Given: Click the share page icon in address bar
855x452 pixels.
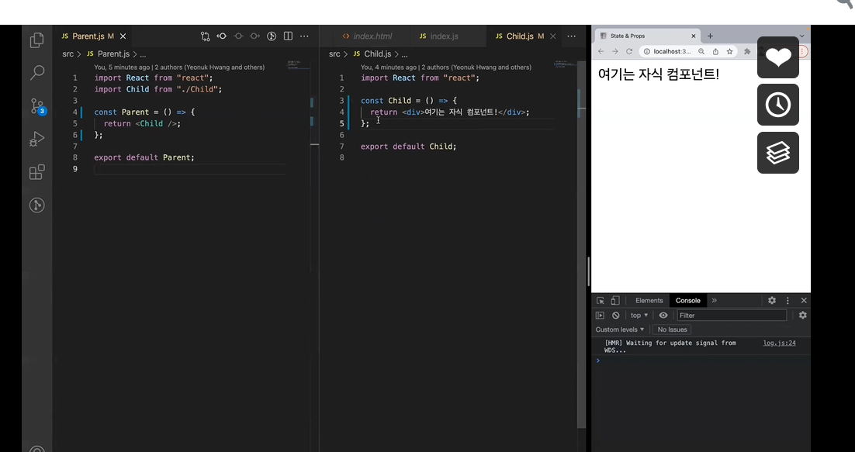Looking at the screenshot, I should pos(715,51).
